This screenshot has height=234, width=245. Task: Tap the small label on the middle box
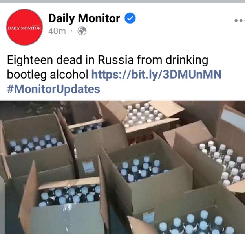click(x=88, y=167)
